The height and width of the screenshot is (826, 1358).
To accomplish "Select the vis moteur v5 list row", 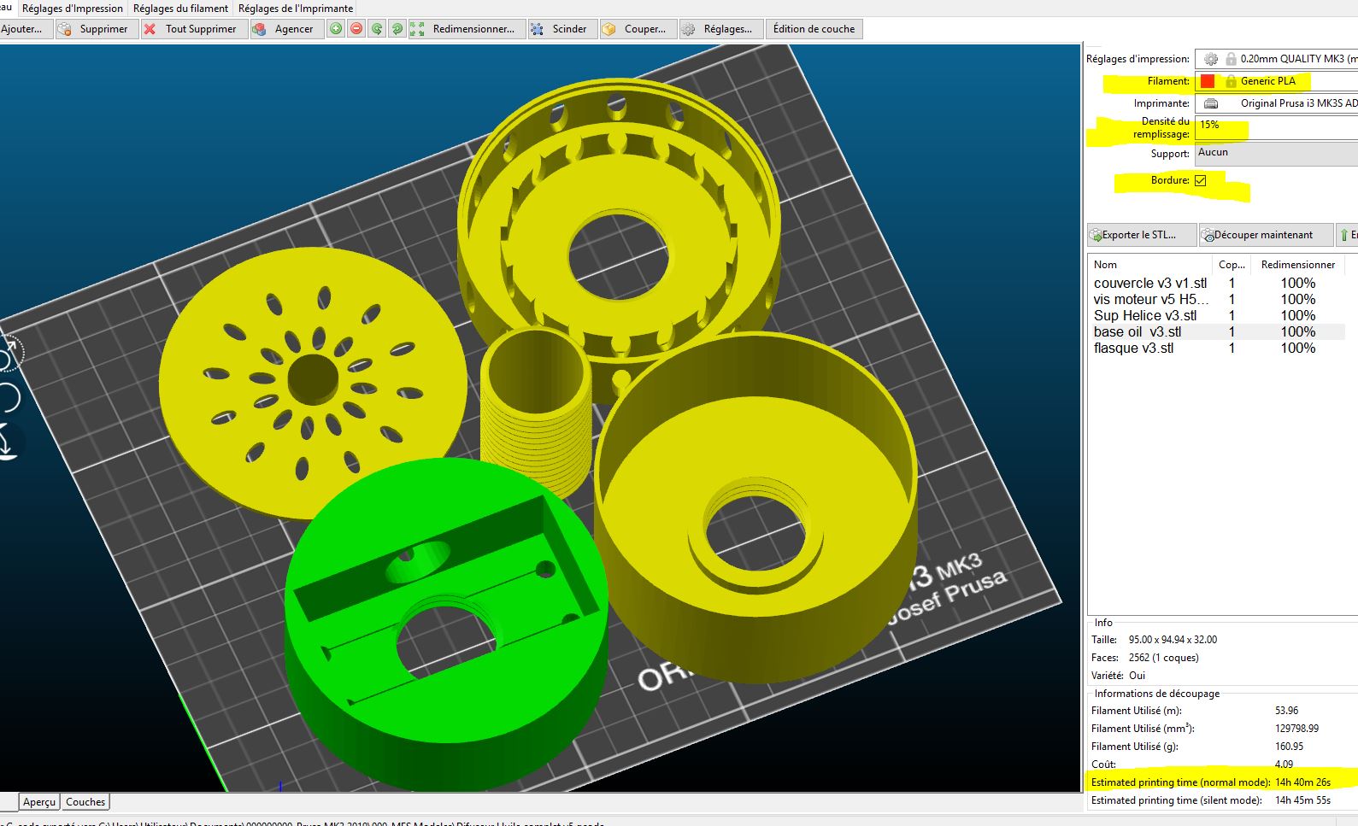I will click(x=1216, y=299).
